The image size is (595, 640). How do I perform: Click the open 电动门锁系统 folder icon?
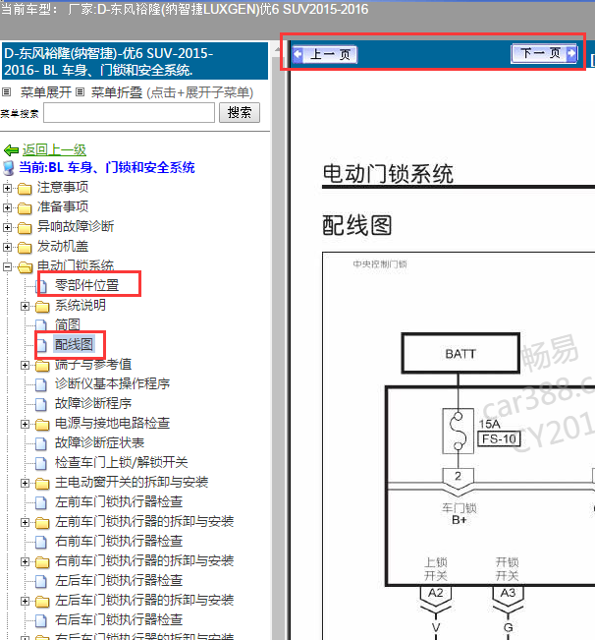click(25, 267)
